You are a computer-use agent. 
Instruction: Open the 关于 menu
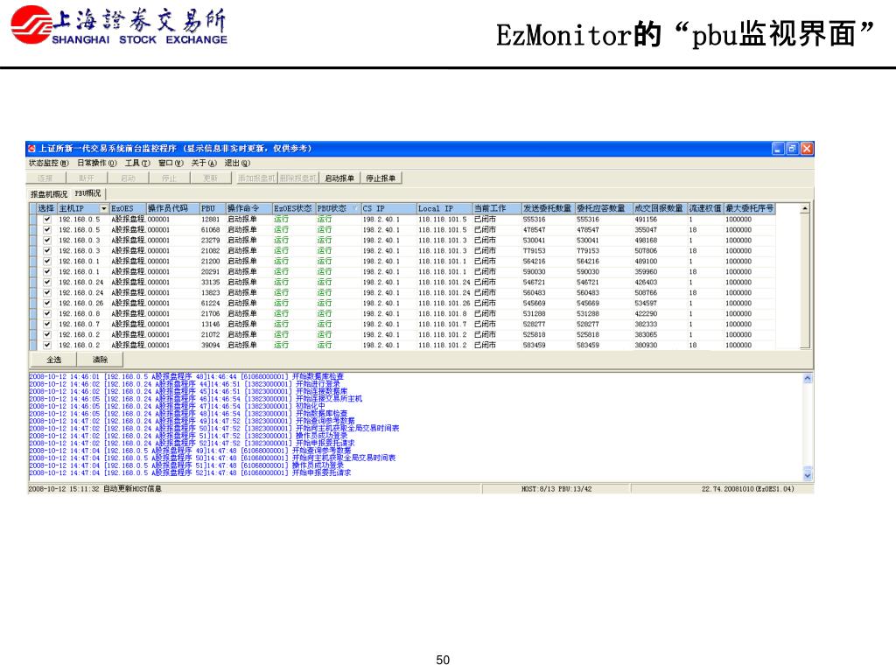[x=204, y=164]
